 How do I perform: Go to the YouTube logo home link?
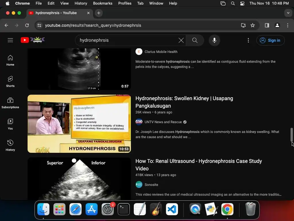point(33,40)
